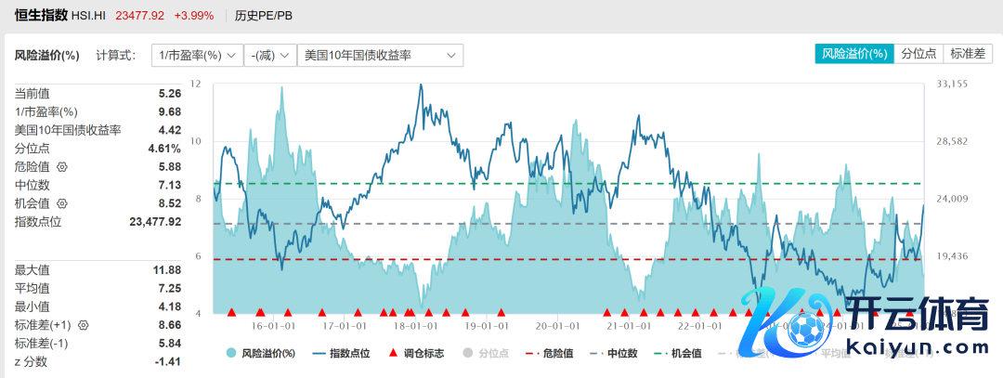The width and height of the screenshot is (1003, 378).
Task: Expand the 美国10年国债收益率 dropdown
Action: point(379,56)
